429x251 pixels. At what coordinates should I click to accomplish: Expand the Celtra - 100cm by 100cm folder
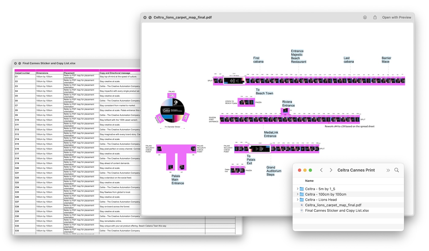click(297, 195)
